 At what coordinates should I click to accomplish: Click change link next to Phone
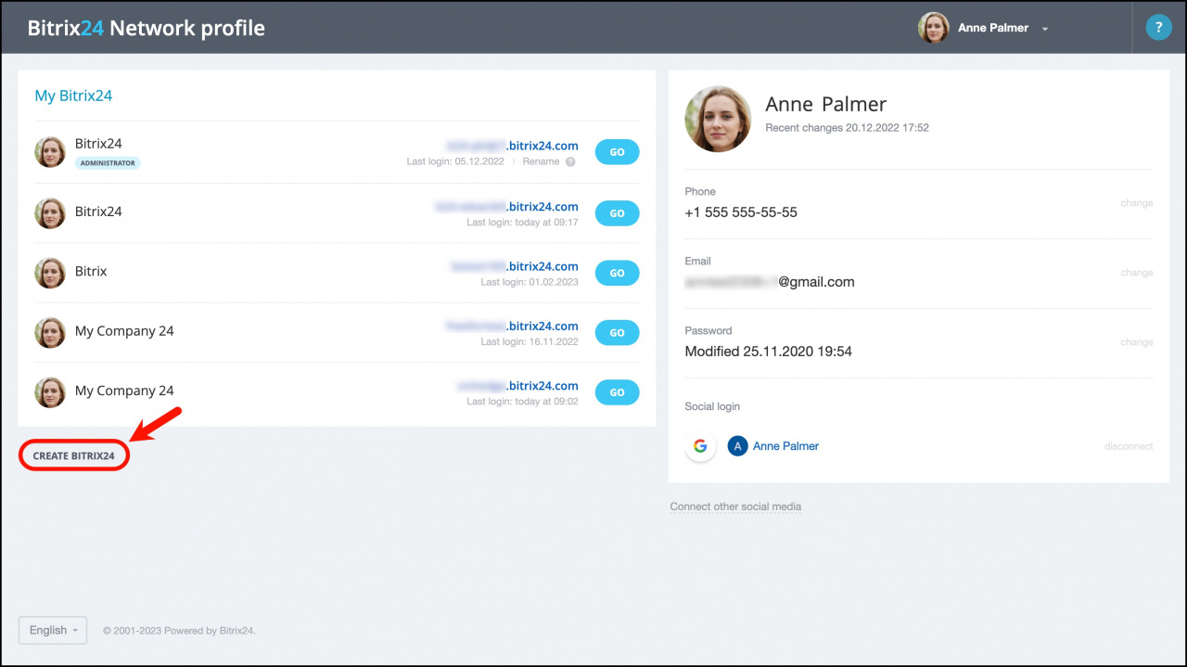1136,203
